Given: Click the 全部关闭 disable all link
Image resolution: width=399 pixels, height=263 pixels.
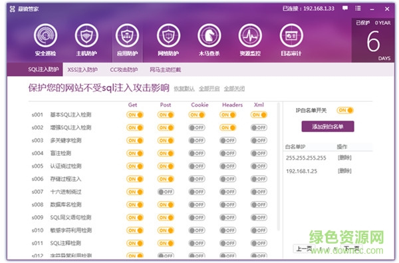Looking at the screenshot, I should click(x=234, y=89).
